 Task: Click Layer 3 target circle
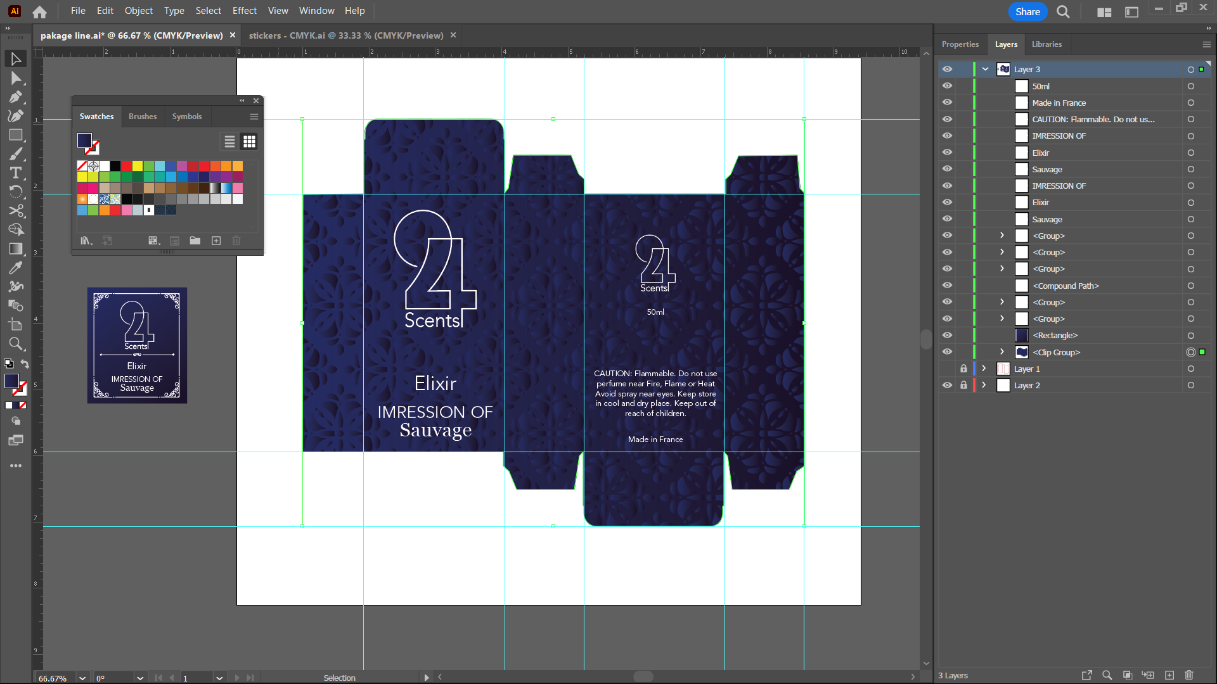(x=1190, y=69)
